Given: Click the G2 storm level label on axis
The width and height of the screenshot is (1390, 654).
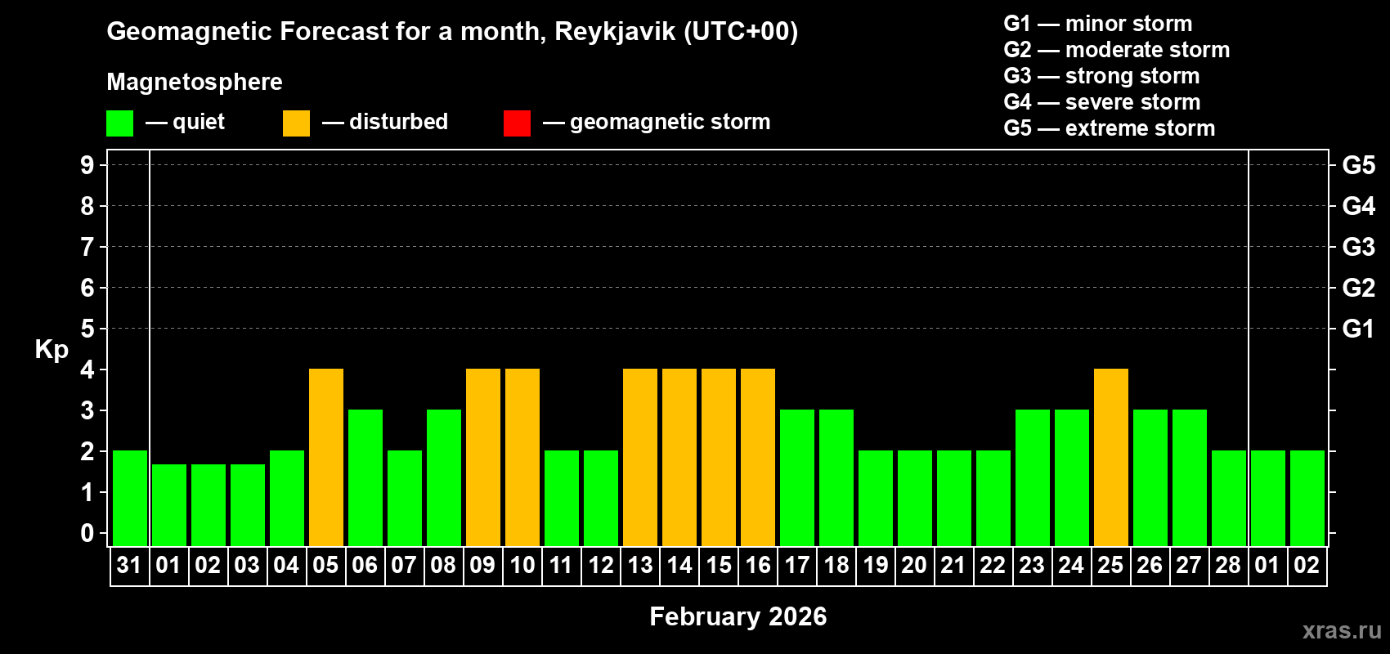Looking at the screenshot, I should click(1359, 288).
